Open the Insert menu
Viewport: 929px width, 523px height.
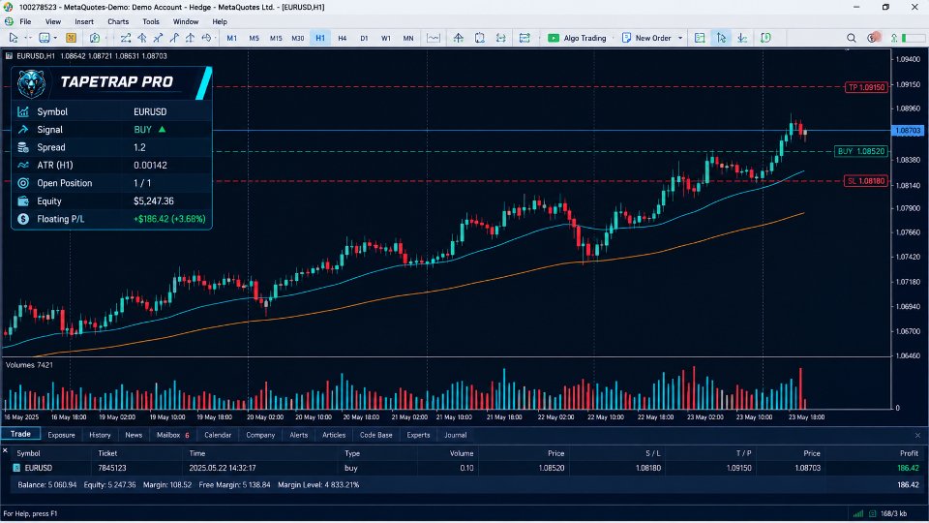point(84,21)
